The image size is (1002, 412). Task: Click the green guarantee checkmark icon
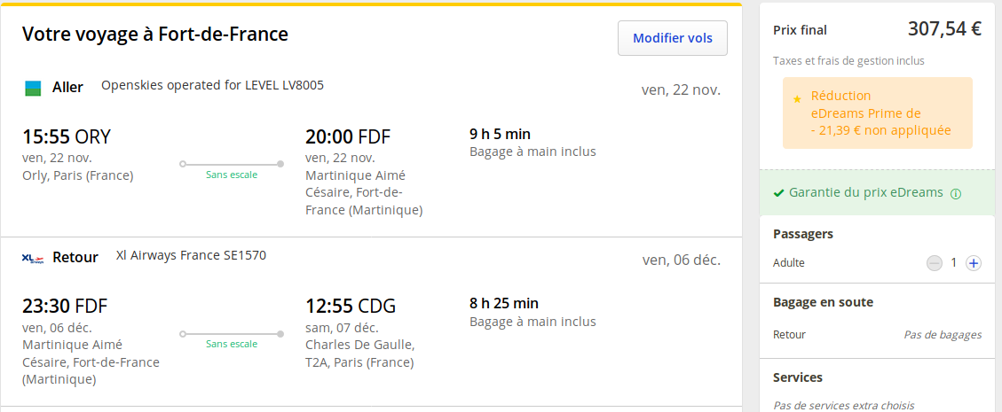click(778, 192)
